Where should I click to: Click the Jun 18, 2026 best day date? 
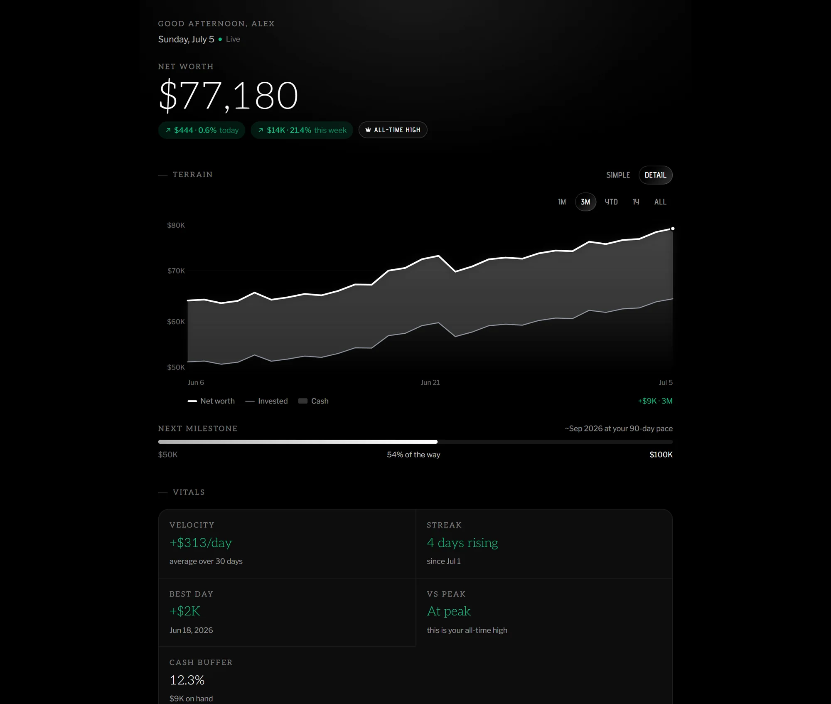[191, 630]
